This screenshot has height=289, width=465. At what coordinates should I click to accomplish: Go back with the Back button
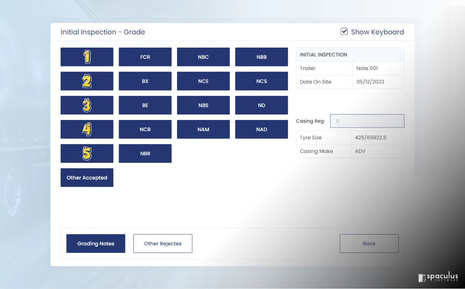point(369,244)
